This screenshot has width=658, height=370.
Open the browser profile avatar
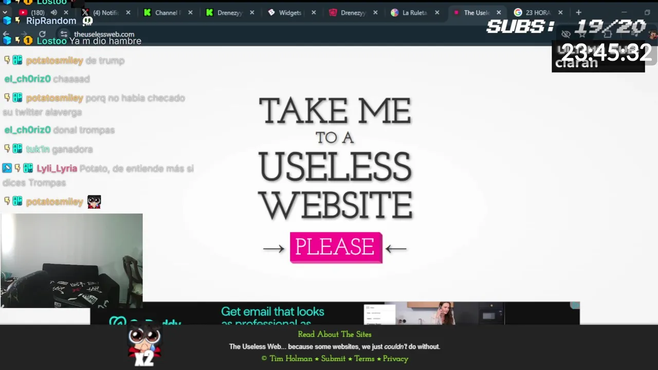653,34
